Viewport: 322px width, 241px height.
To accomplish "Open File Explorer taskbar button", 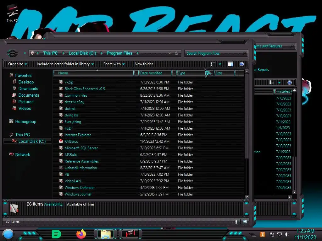I will coord(106,234).
